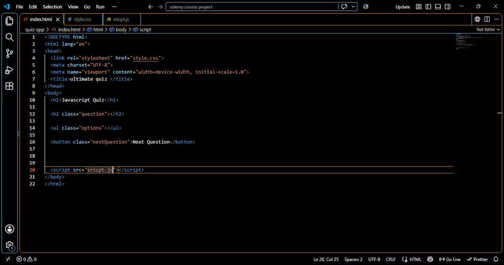Click the html breadcrumb symbol

coord(95,30)
